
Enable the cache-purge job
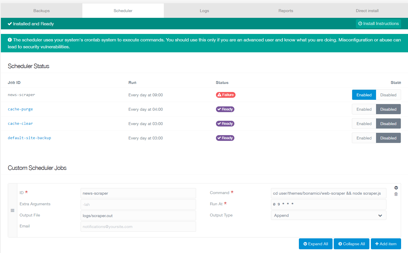point(364,109)
